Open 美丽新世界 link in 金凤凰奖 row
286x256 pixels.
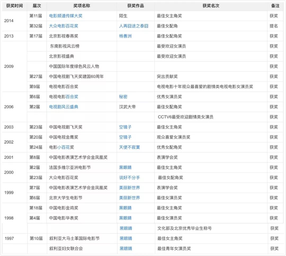coord(129,188)
